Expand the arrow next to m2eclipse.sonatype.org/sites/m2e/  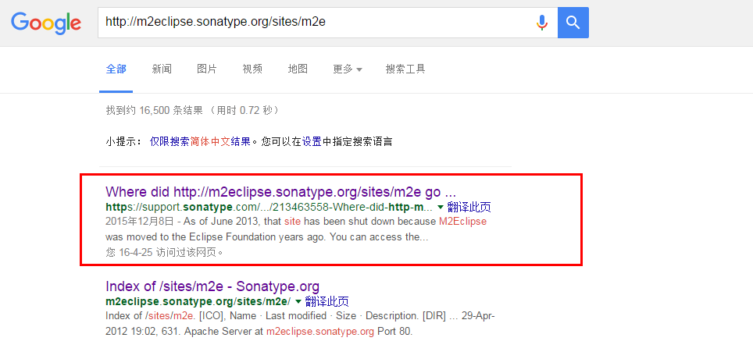(x=298, y=301)
